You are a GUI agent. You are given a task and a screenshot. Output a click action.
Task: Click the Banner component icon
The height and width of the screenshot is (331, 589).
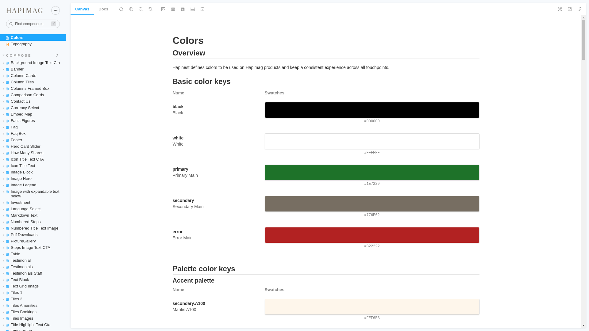[7, 69]
